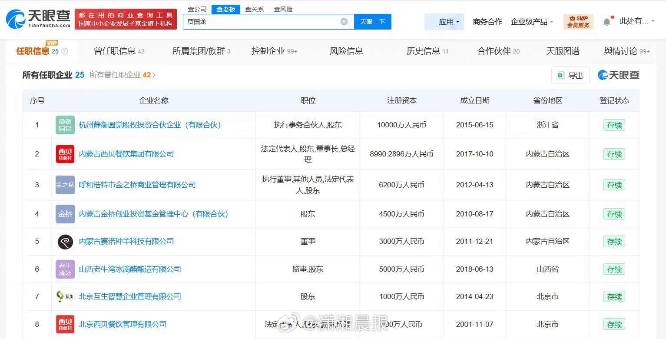Click the 2015-06-15 date cell
666x339 pixels.
(x=475, y=125)
